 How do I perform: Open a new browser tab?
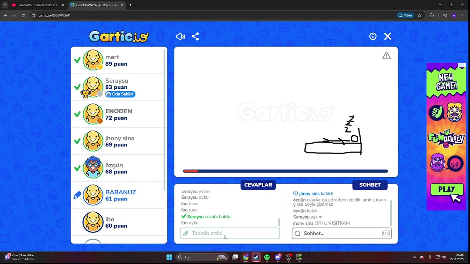point(130,5)
